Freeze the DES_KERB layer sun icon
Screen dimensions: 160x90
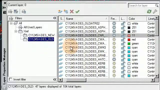pos(114,63)
